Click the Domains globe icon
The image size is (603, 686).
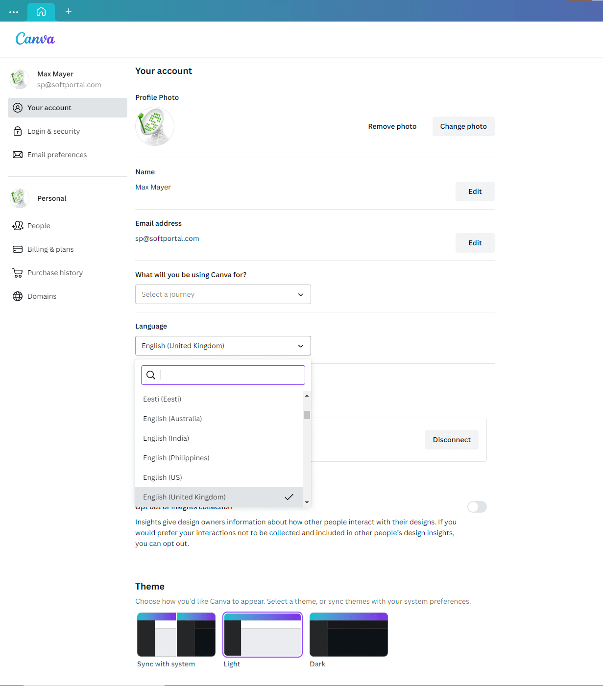coord(18,296)
